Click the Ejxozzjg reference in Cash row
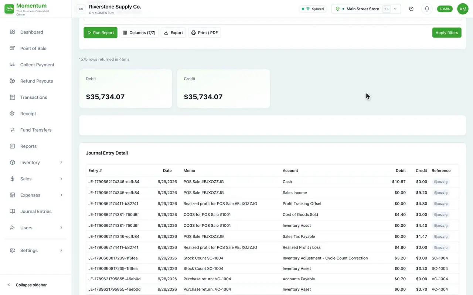 [441, 182]
